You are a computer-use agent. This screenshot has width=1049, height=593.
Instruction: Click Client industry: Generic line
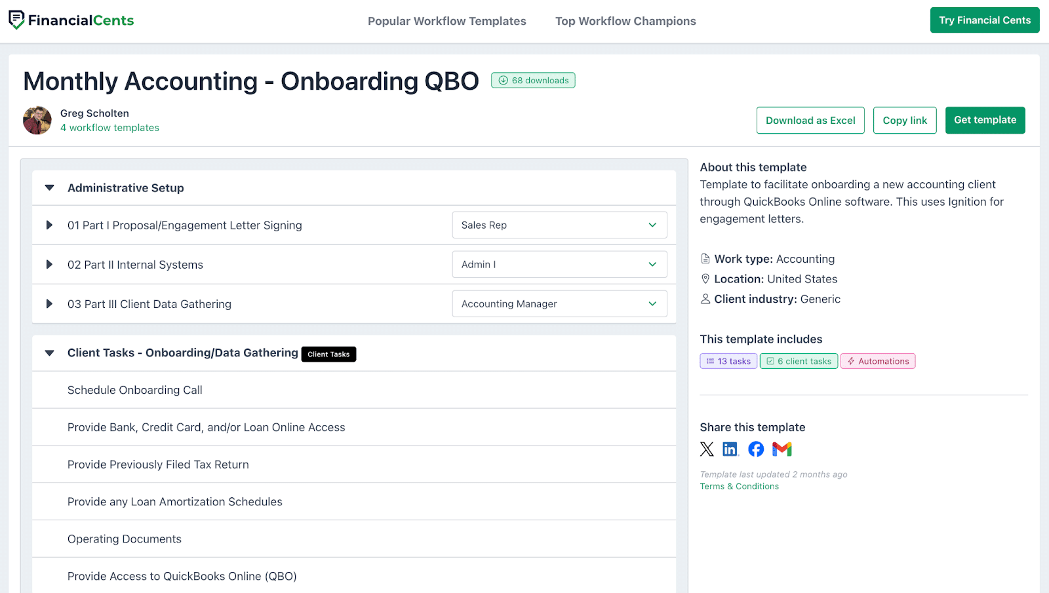pyautogui.click(x=770, y=299)
